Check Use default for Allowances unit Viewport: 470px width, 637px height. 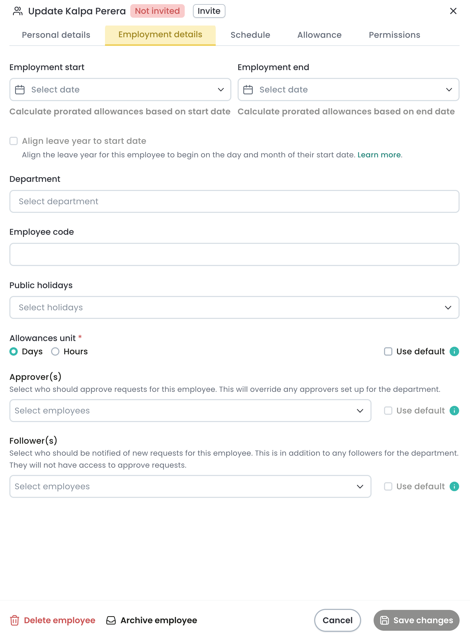[388, 351]
